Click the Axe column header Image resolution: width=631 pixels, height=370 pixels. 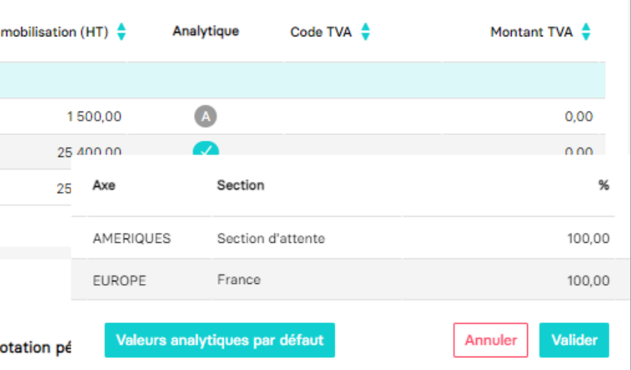pos(104,185)
